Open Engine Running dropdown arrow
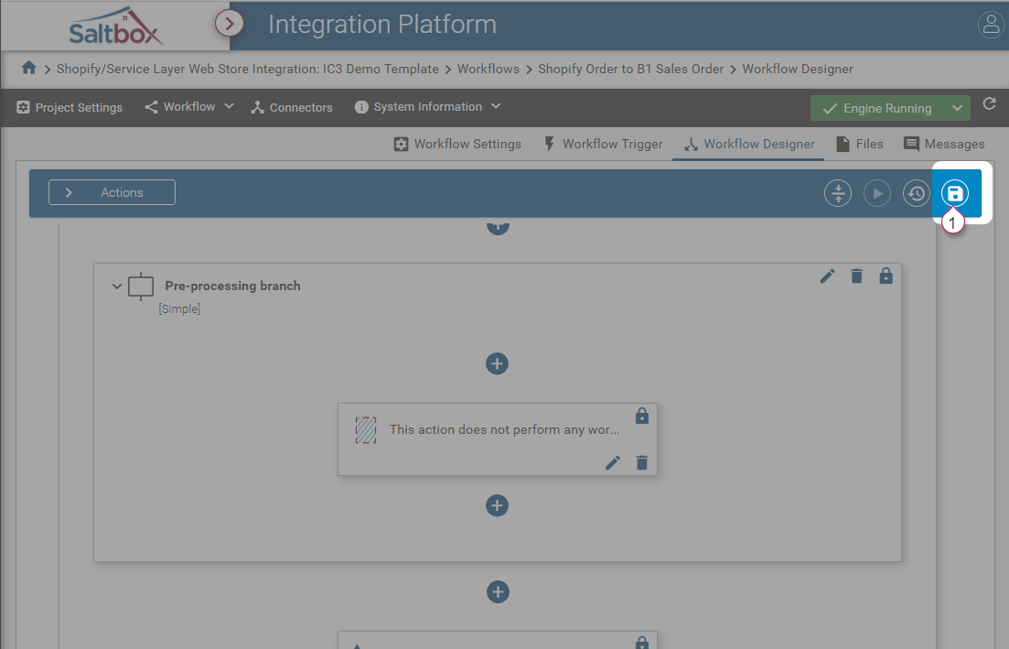Screen dimensions: 1009x649 click(x=957, y=108)
